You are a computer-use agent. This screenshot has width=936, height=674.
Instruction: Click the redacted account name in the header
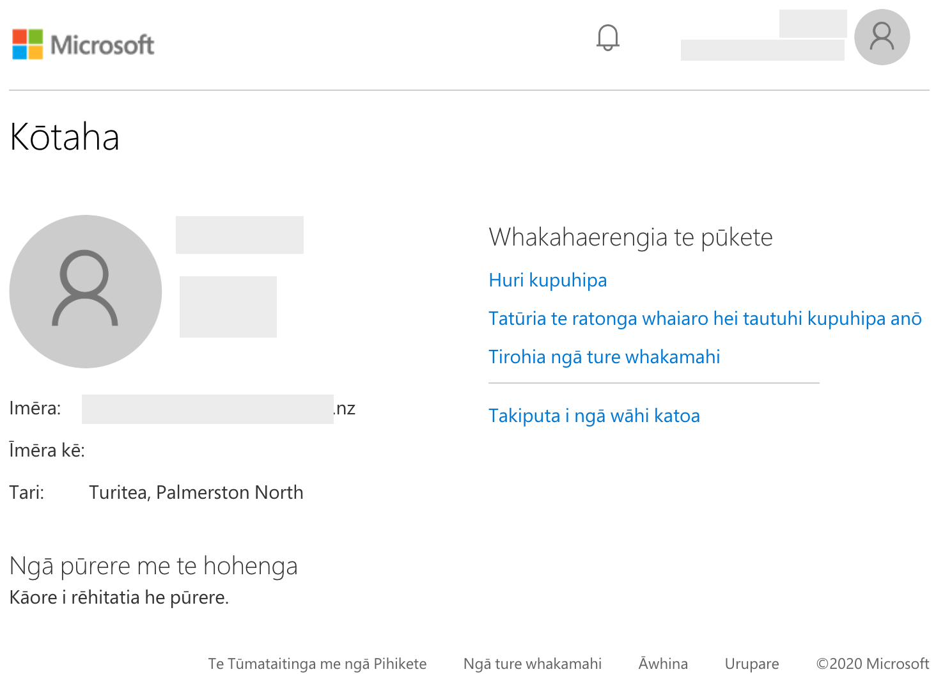pos(762,49)
